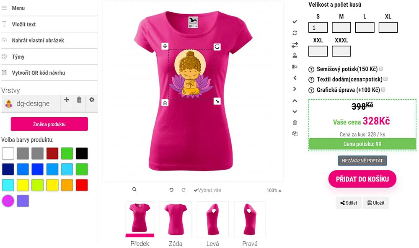
Task: Click PŘIDAT DO KOŠÍKU button
Action: pyautogui.click(x=362, y=179)
